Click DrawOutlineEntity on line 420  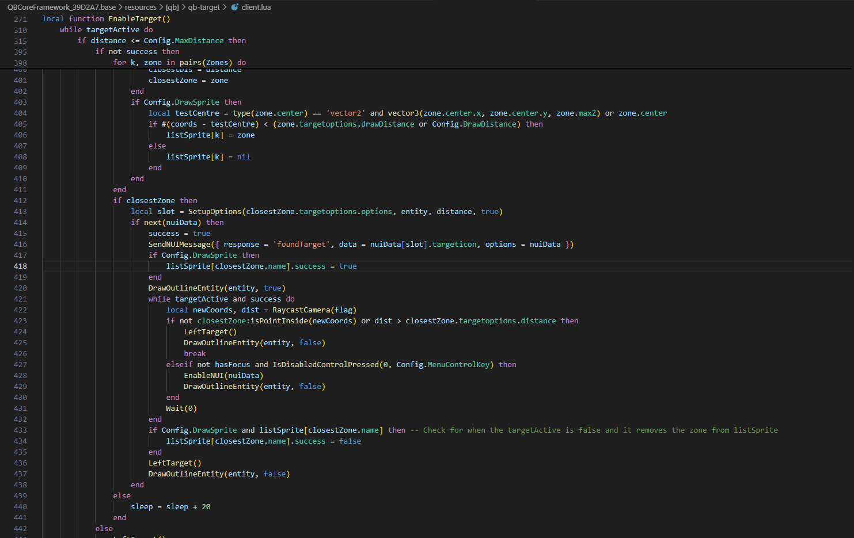pos(185,288)
